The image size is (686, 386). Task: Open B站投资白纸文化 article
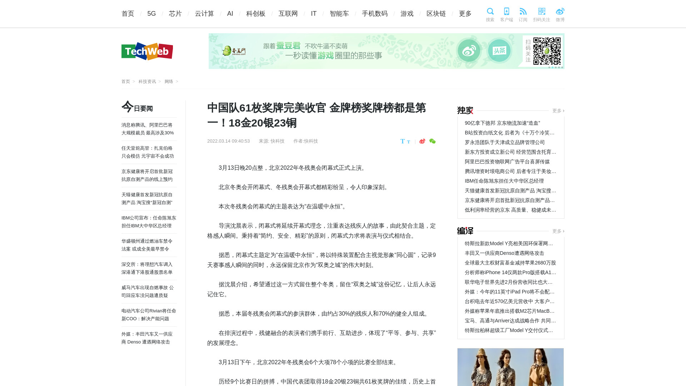click(x=510, y=133)
